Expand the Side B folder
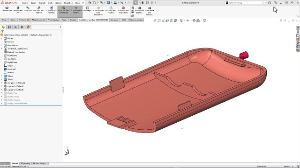The width and height of the screenshot is (300, 168). [x=1, y=79]
